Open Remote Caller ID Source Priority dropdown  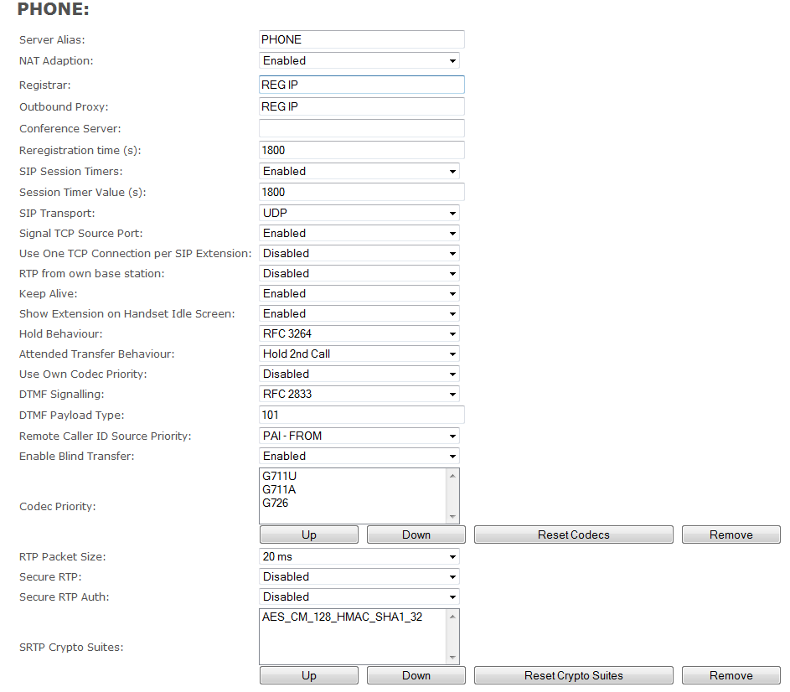tap(359, 436)
